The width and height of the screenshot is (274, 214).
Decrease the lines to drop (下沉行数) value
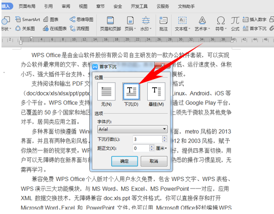[x=164, y=141]
